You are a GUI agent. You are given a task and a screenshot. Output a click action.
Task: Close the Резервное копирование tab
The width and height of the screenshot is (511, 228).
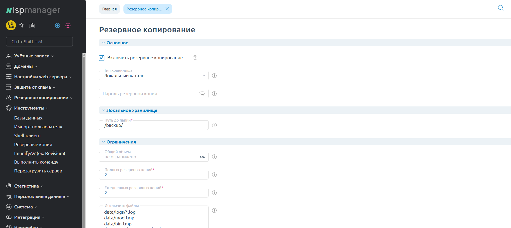coord(167,9)
